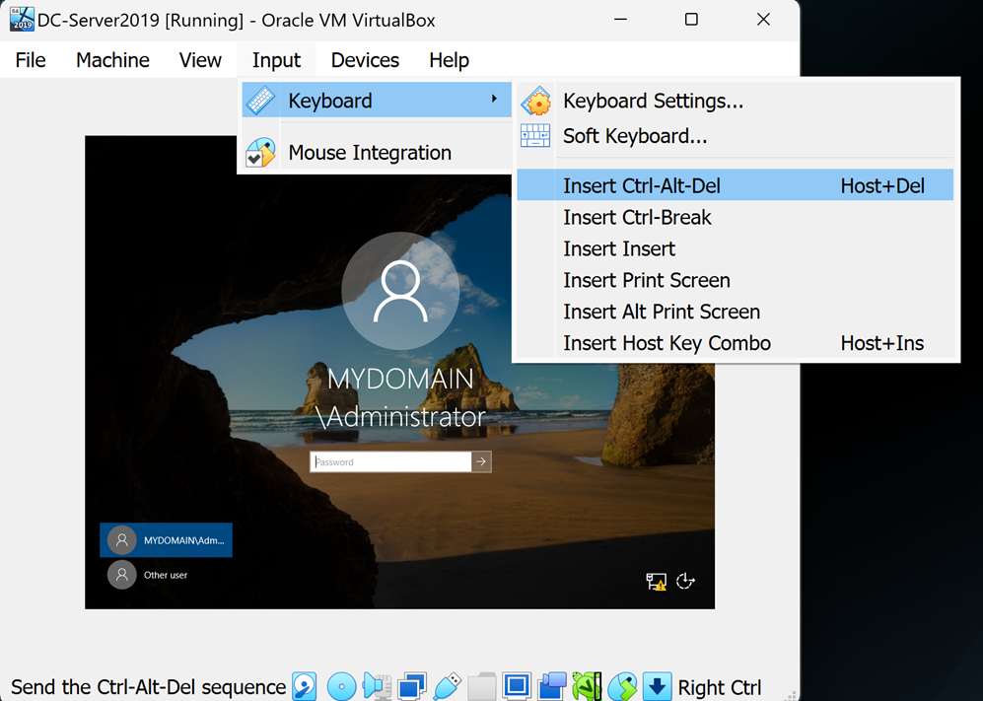Screen dimensions: 983x701
Task: Click the USB devices status icon
Action: [447, 686]
